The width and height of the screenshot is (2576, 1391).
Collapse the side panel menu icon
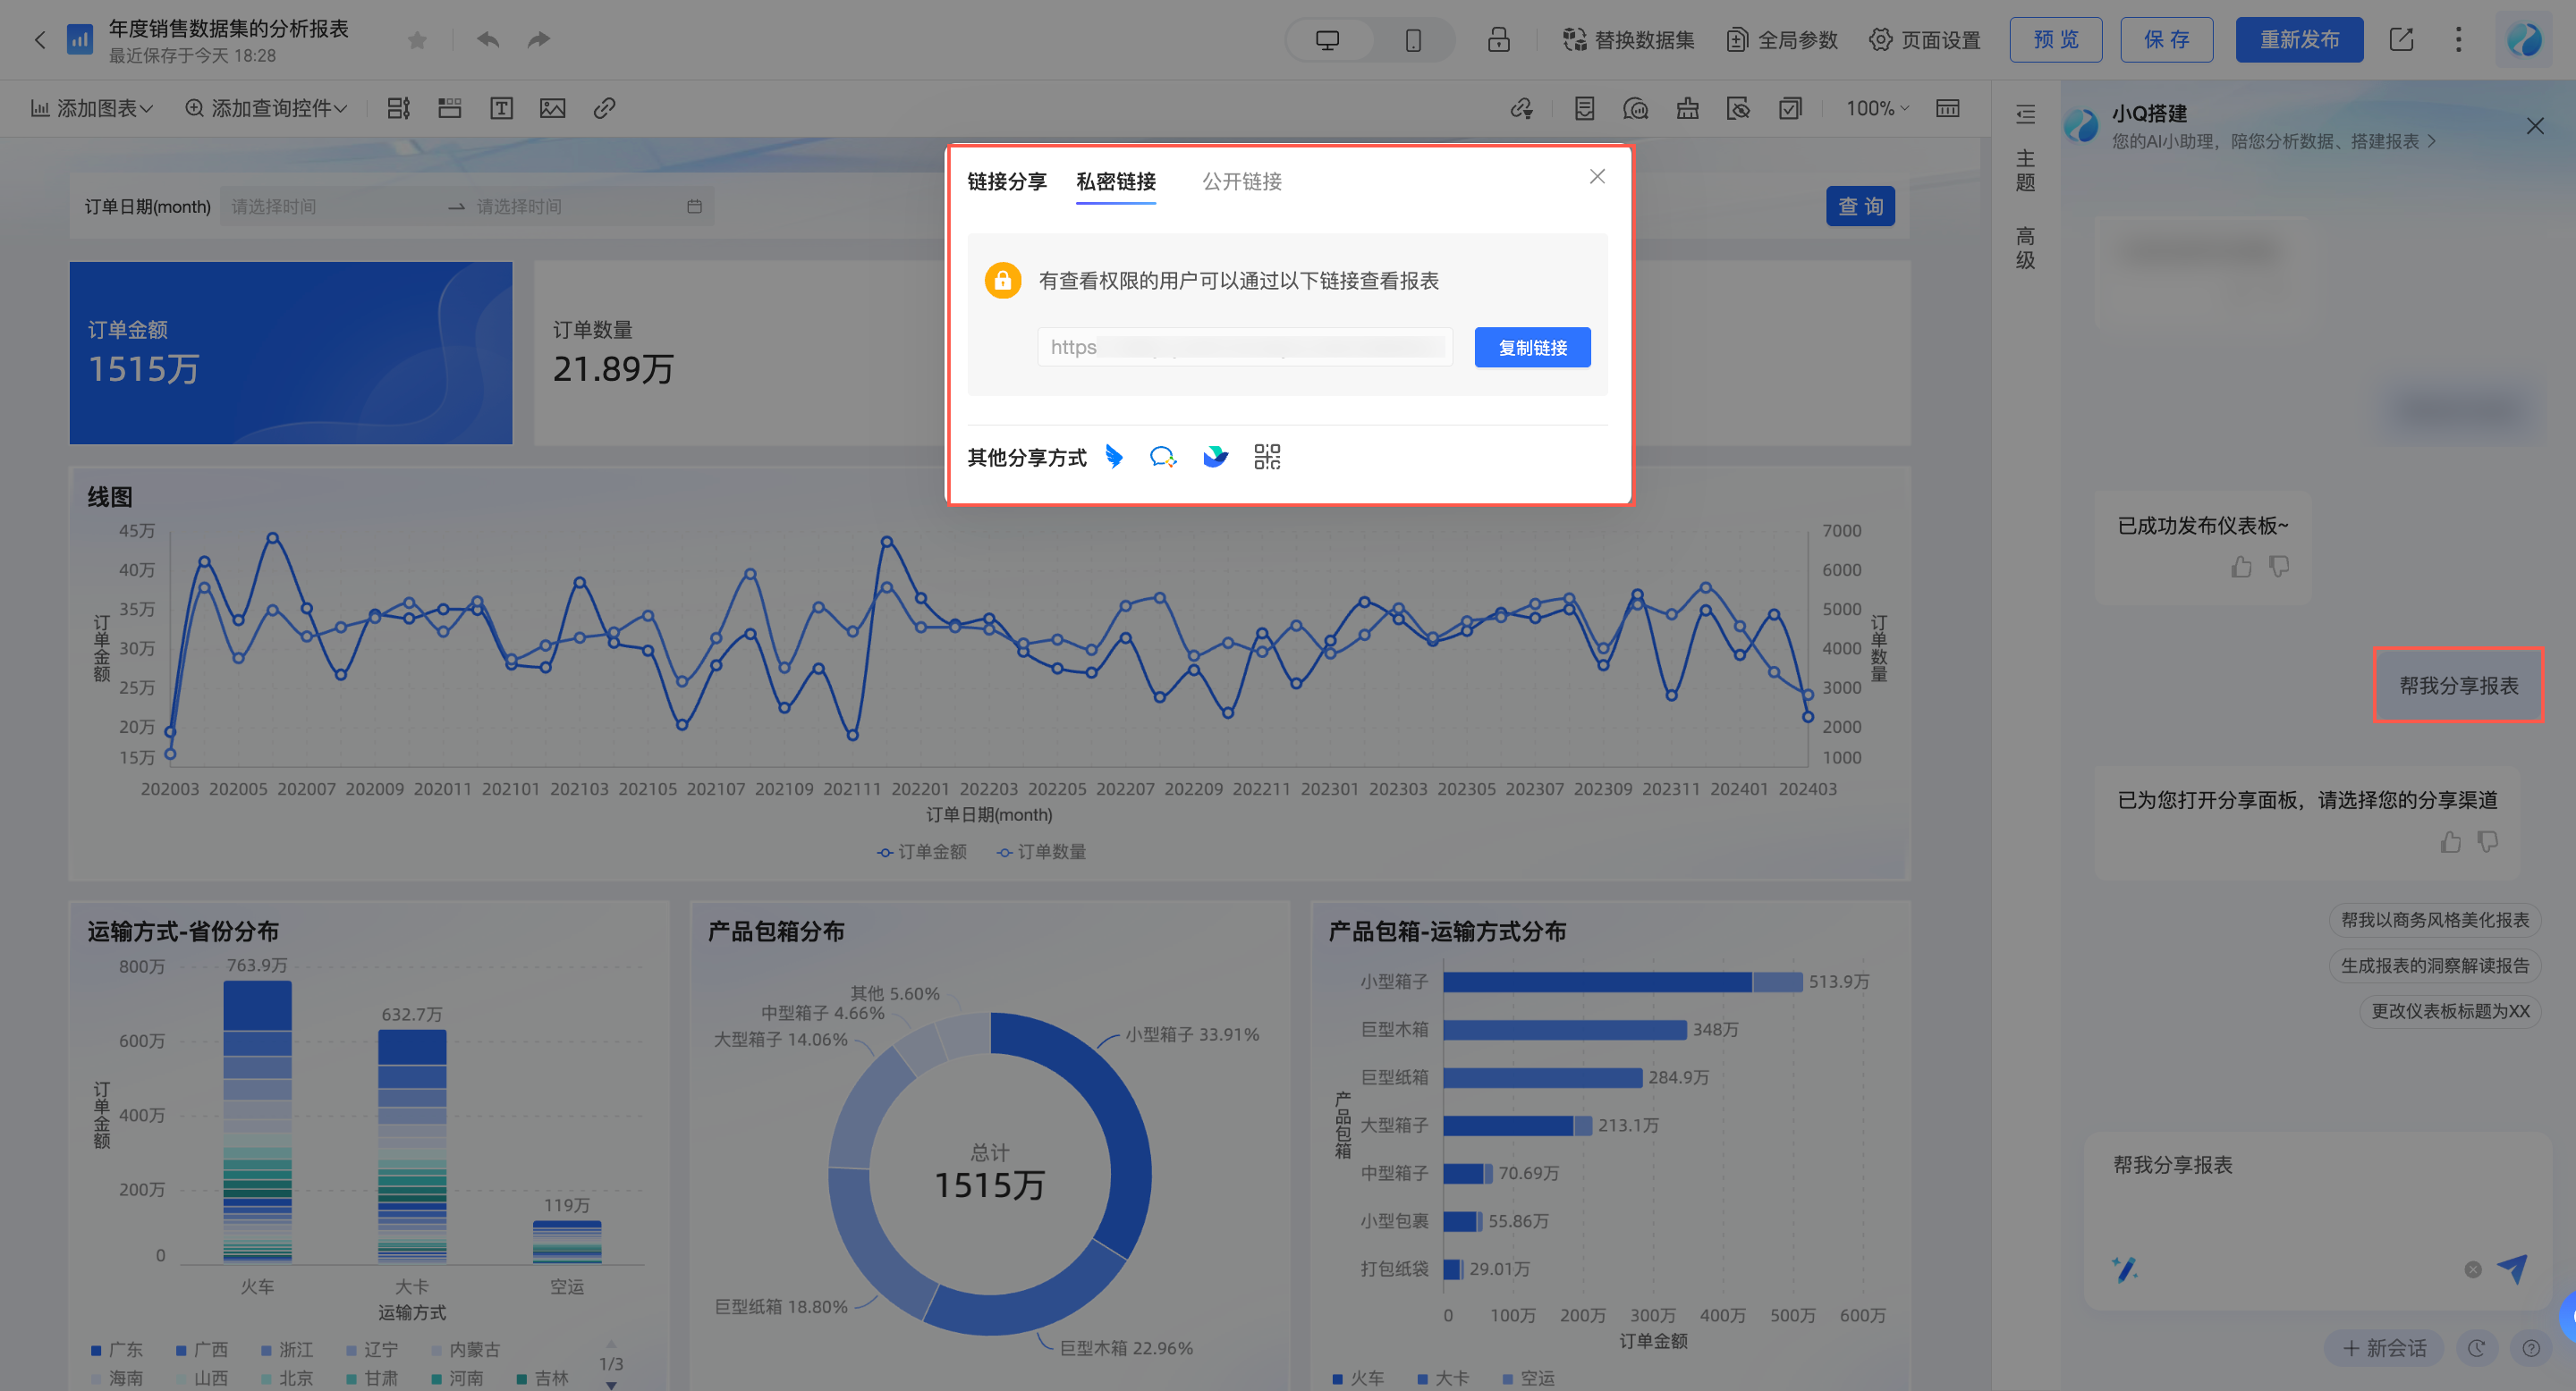(2025, 114)
